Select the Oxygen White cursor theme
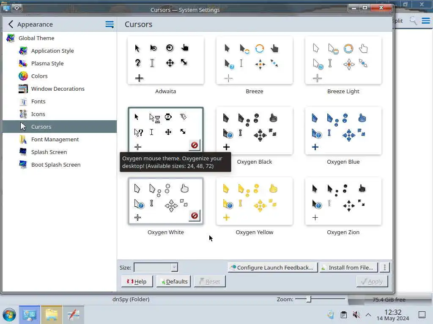Image resolution: width=433 pixels, height=324 pixels. tap(166, 201)
